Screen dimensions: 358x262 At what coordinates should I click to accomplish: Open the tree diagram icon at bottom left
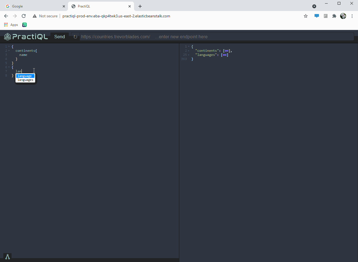[7, 257]
